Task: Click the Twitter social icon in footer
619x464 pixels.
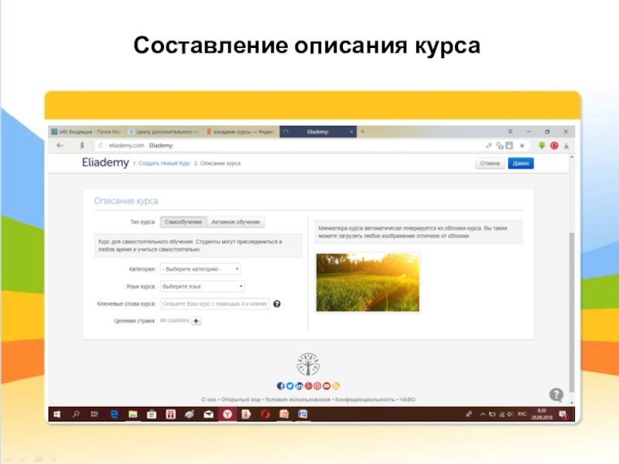Action: 289,386
